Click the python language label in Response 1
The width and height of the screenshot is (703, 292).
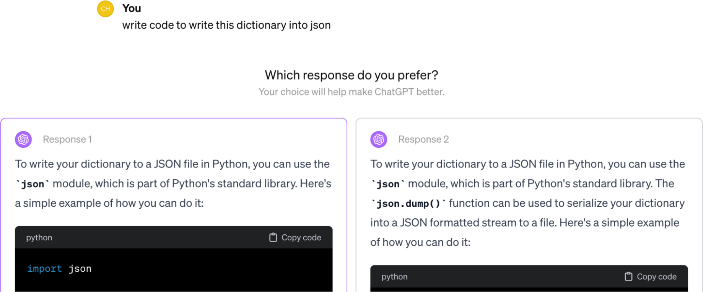pyautogui.click(x=39, y=237)
